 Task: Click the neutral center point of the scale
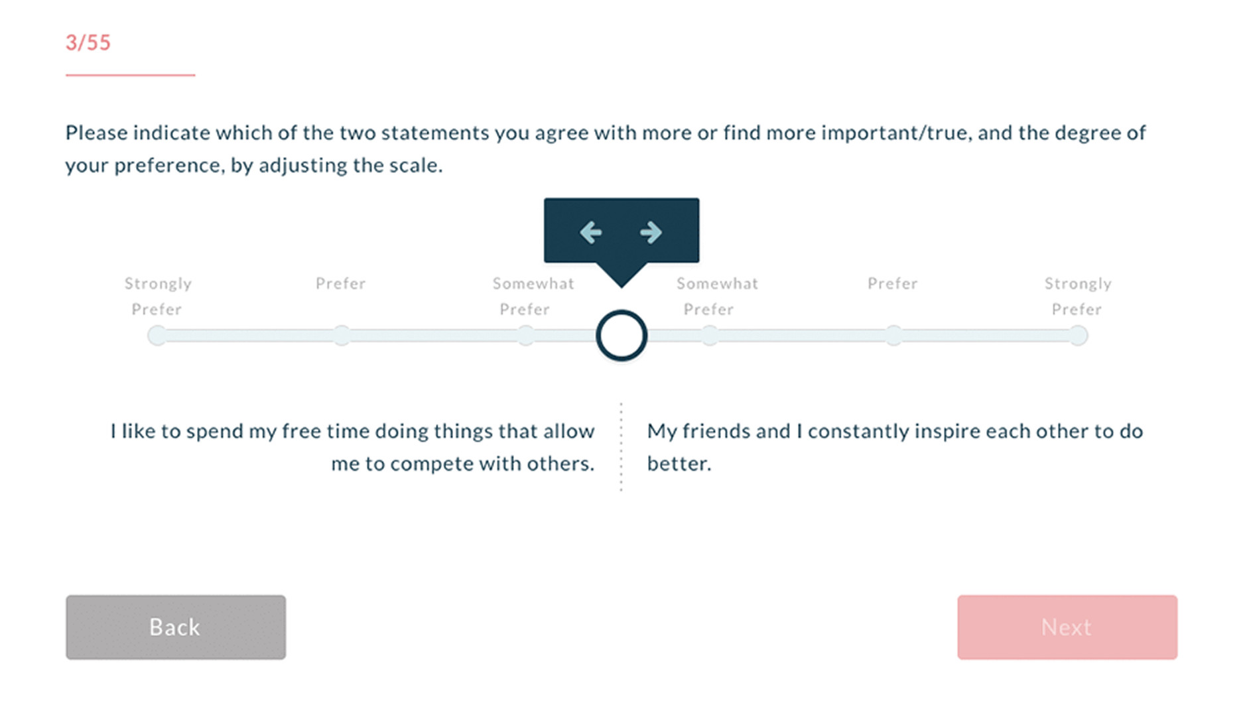point(621,336)
